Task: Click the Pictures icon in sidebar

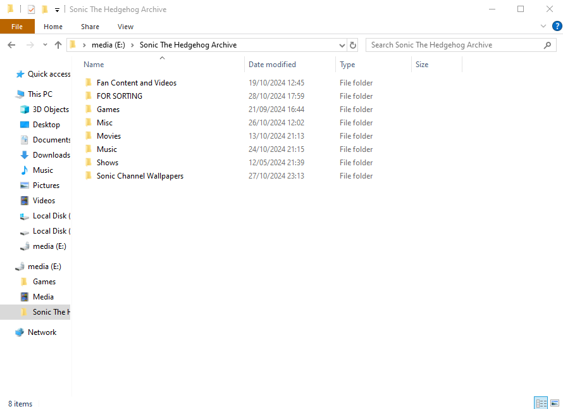Action: (25, 186)
